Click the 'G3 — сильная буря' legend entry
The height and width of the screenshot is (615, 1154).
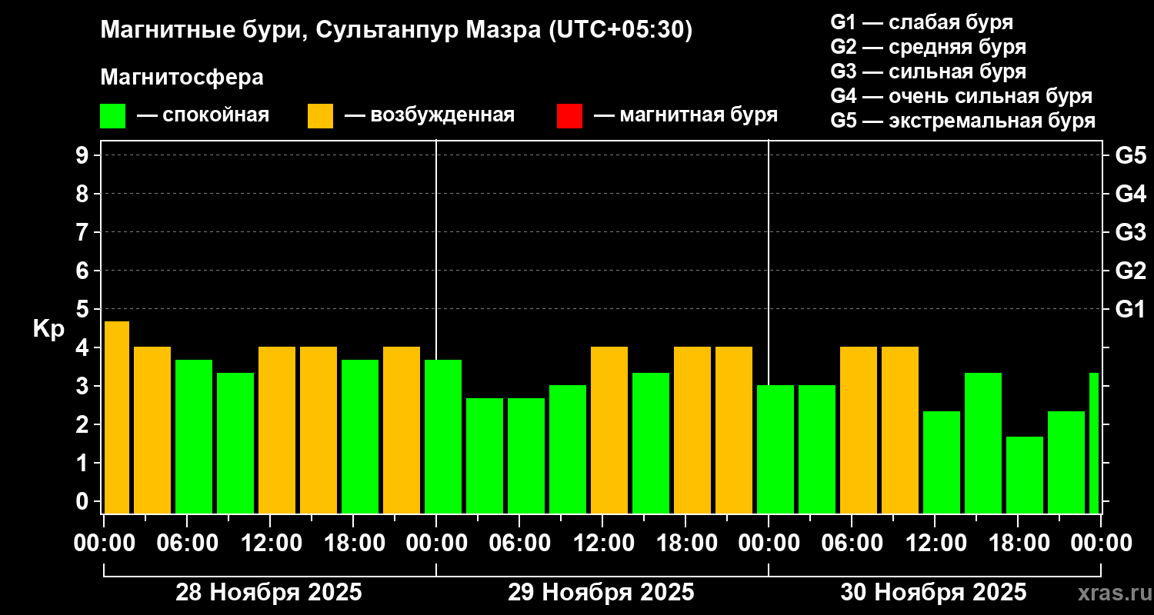[x=929, y=71]
